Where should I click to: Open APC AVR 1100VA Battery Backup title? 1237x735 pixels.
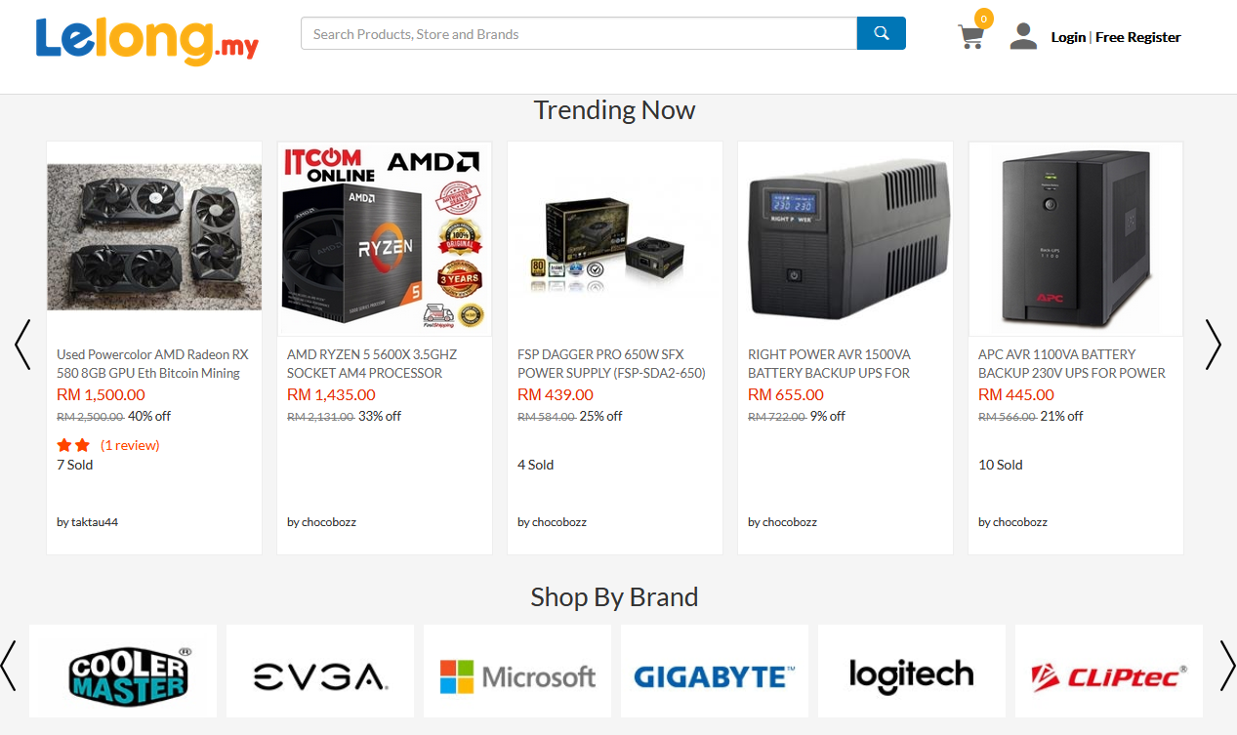pyautogui.click(x=1072, y=363)
